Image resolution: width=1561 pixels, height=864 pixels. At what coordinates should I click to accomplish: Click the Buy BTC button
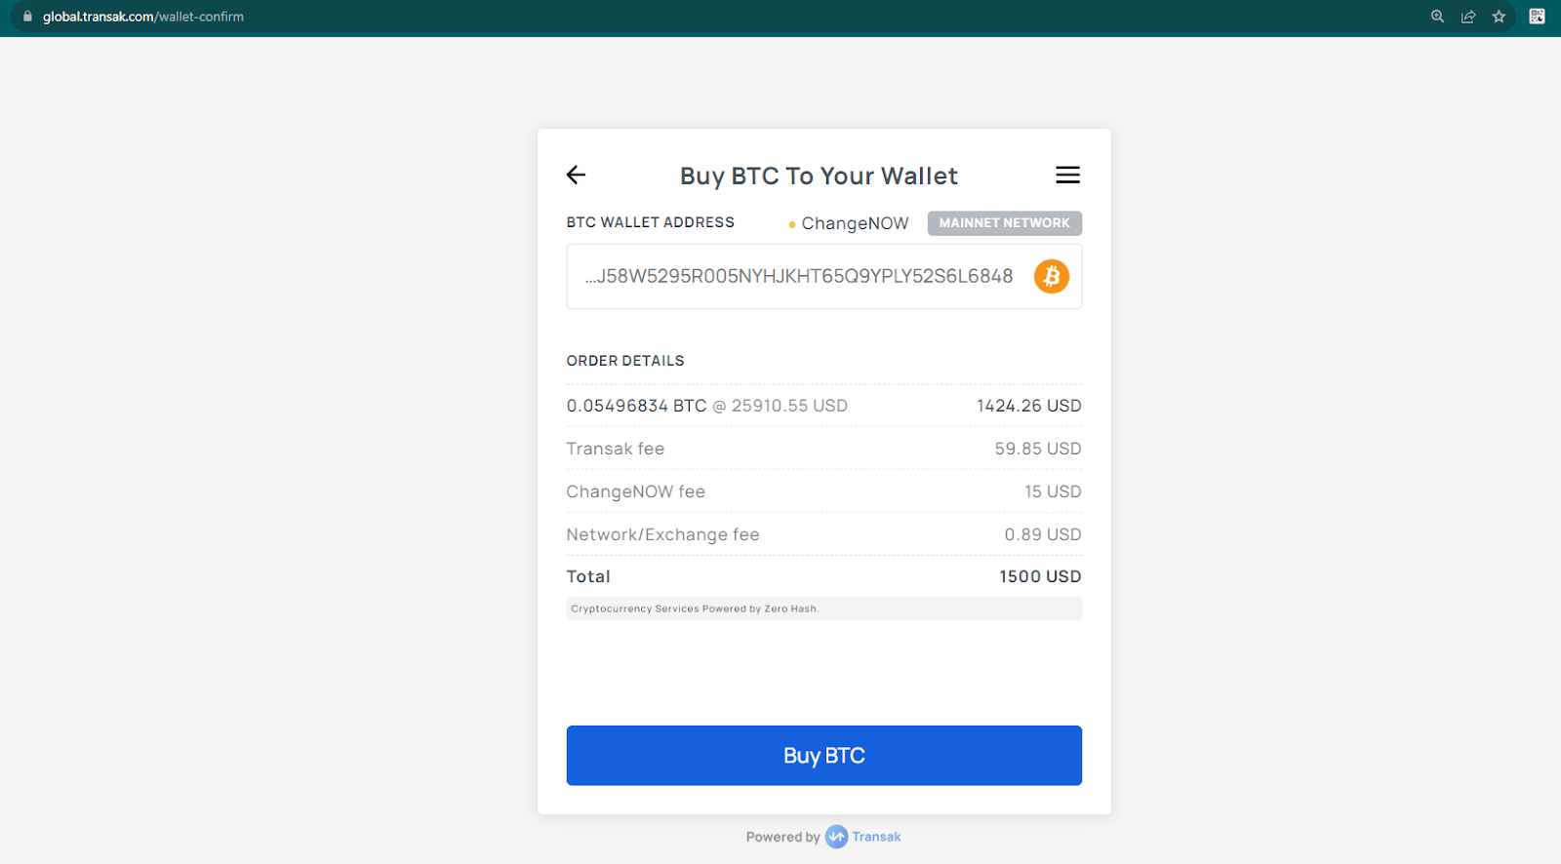(x=823, y=756)
